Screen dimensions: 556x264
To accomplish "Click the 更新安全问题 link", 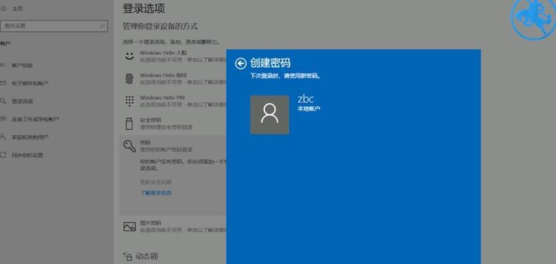I will [155, 182].
